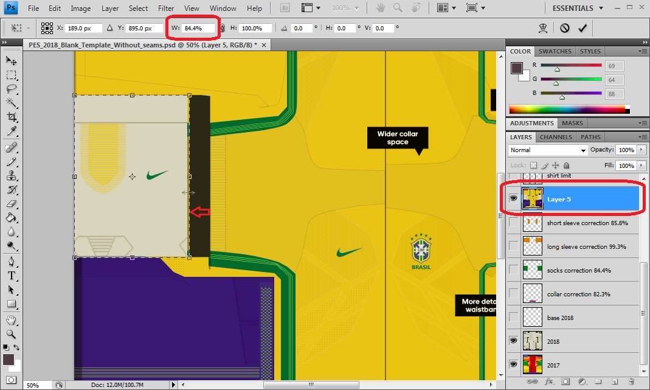Show base 2018 layer
The image size is (650, 390).
[513, 318]
